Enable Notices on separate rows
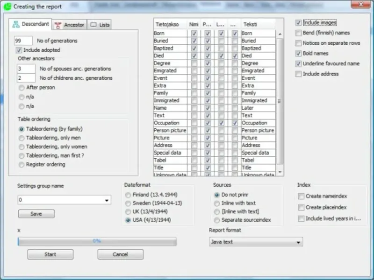The height and width of the screenshot is (280, 374). pyautogui.click(x=298, y=43)
